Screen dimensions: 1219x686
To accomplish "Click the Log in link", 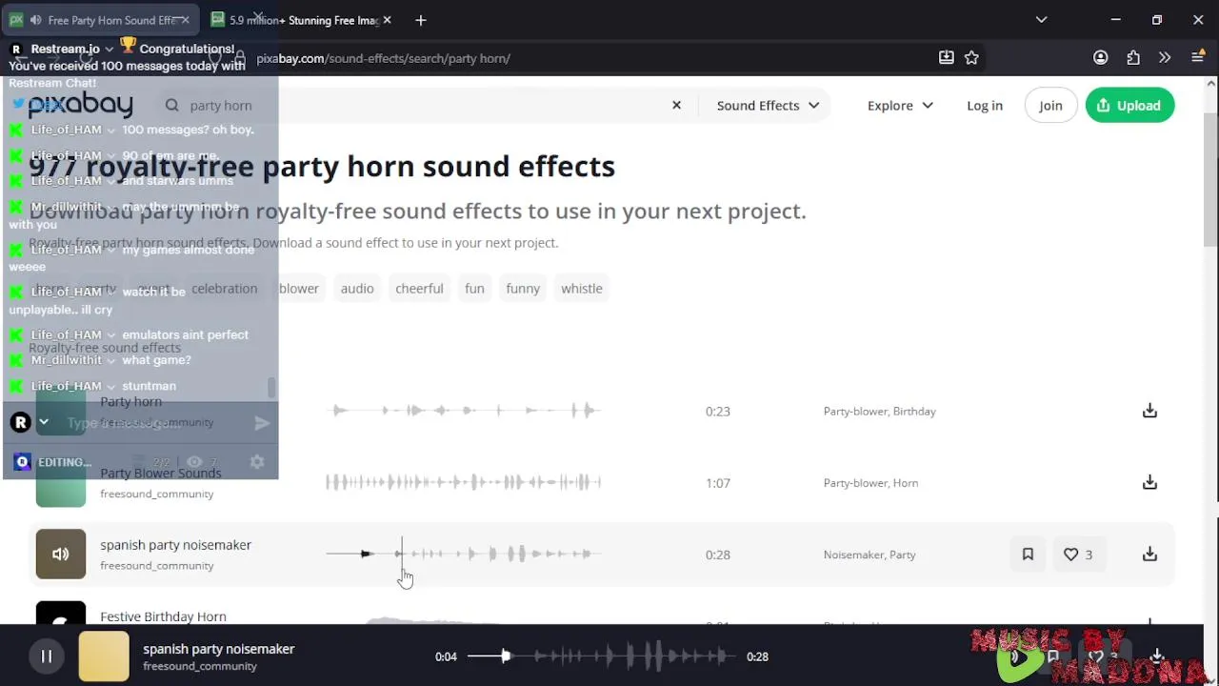I will coord(985,105).
